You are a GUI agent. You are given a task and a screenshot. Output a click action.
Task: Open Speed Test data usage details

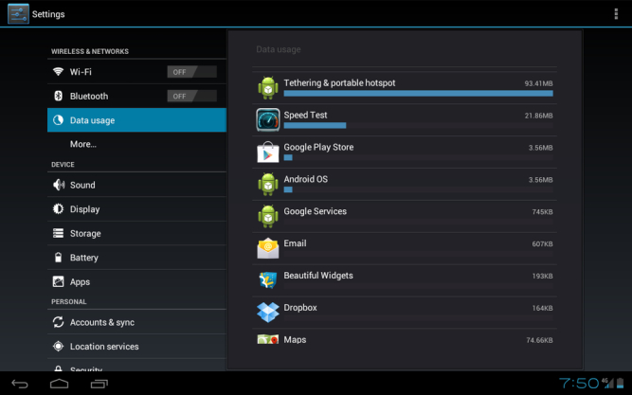click(405, 120)
